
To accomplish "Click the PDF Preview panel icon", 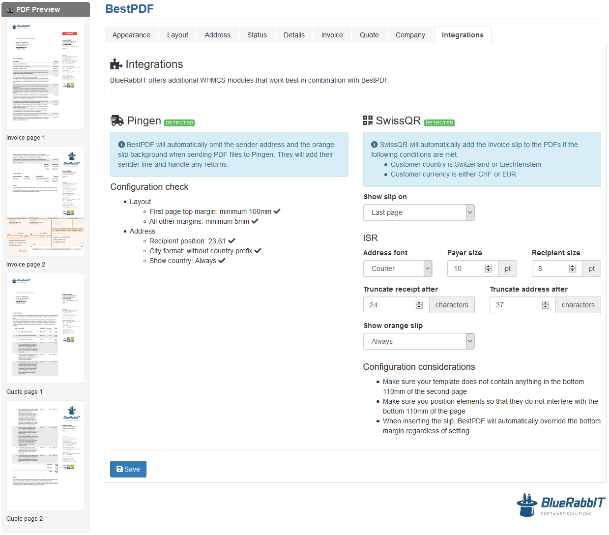I will coord(11,9).
